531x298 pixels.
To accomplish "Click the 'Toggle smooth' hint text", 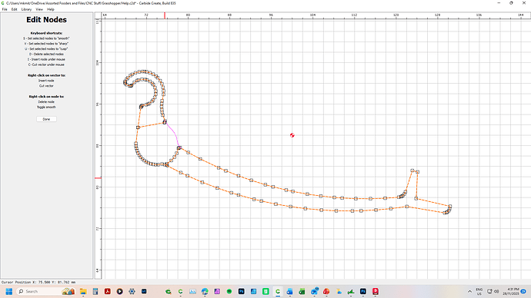I will pos(46,107).
